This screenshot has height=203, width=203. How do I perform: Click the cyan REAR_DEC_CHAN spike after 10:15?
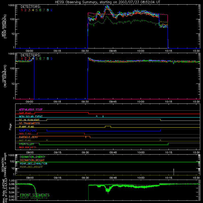[174, 170]
